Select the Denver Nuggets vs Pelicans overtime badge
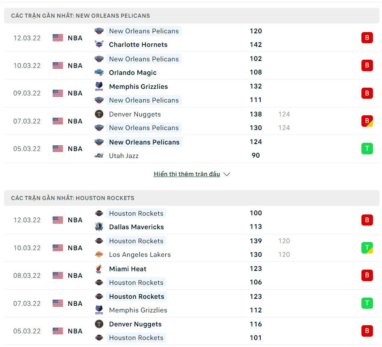382x347 pixels. coord(367,121)
